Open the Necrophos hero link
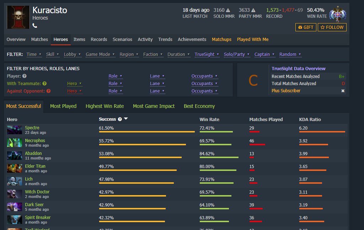 click(35, 141)
